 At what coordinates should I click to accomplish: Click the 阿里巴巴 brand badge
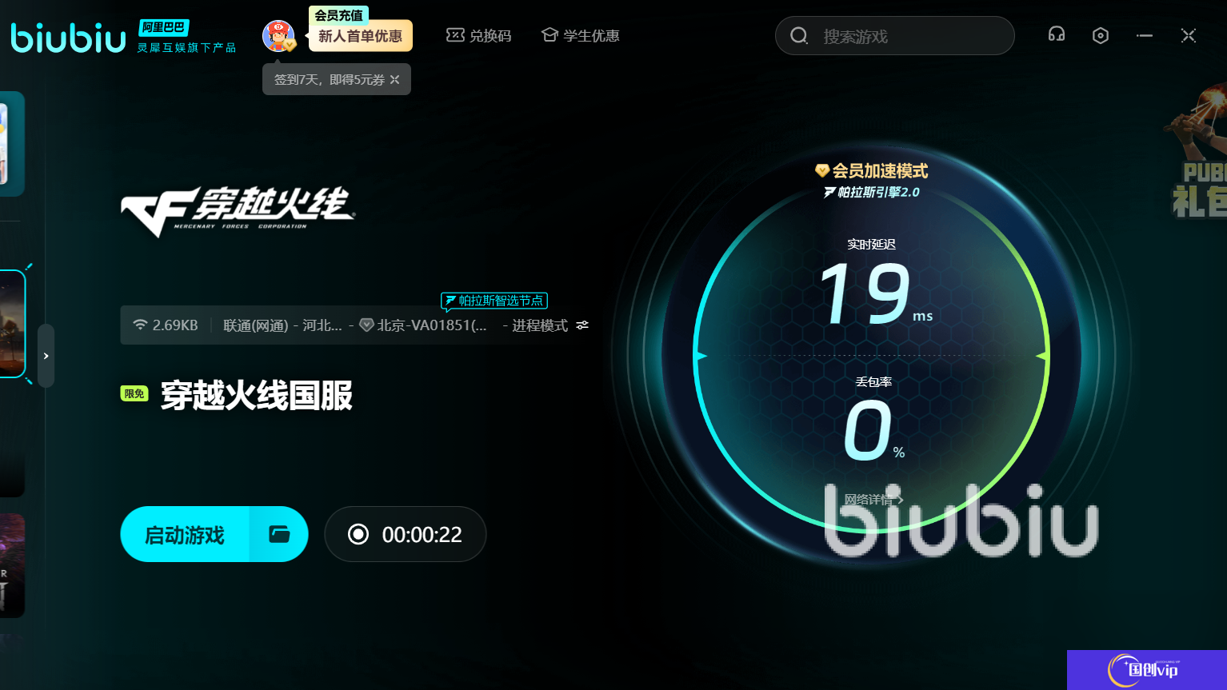[163, 27]
